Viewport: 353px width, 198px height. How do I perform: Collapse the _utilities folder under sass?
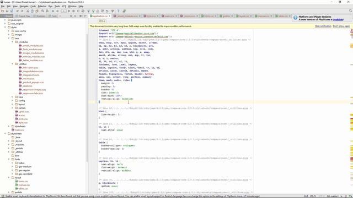tap(13, 64)
